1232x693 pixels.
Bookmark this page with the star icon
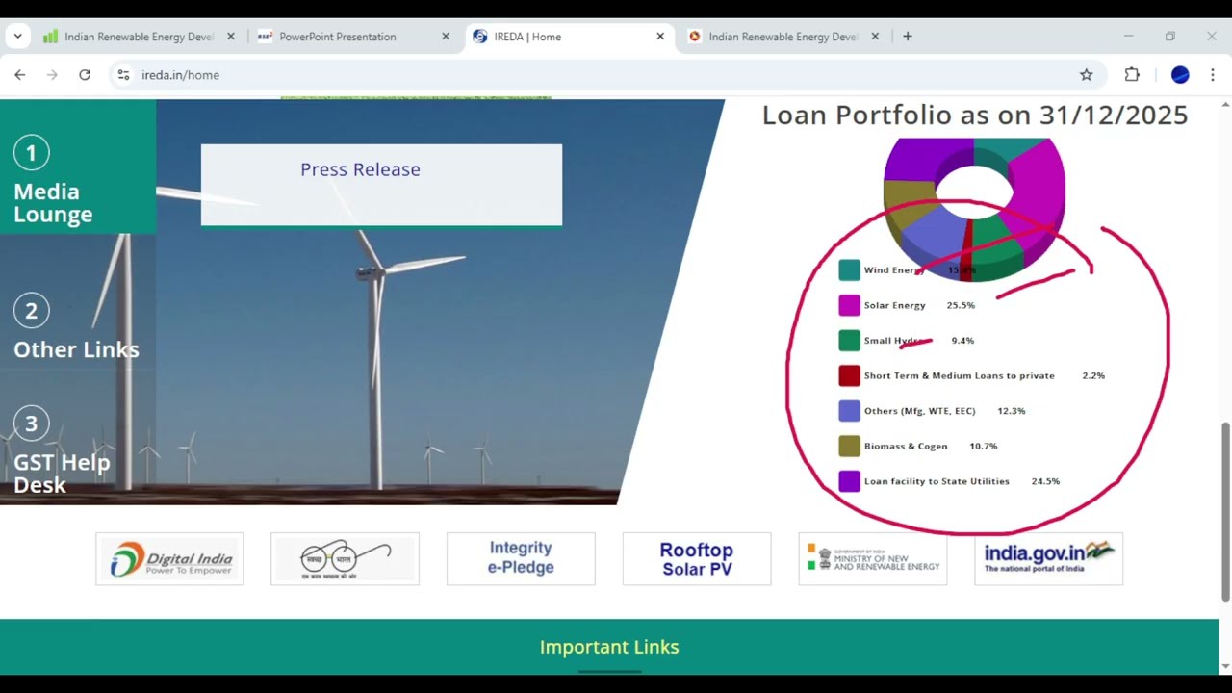click(x=1086, y=75)
